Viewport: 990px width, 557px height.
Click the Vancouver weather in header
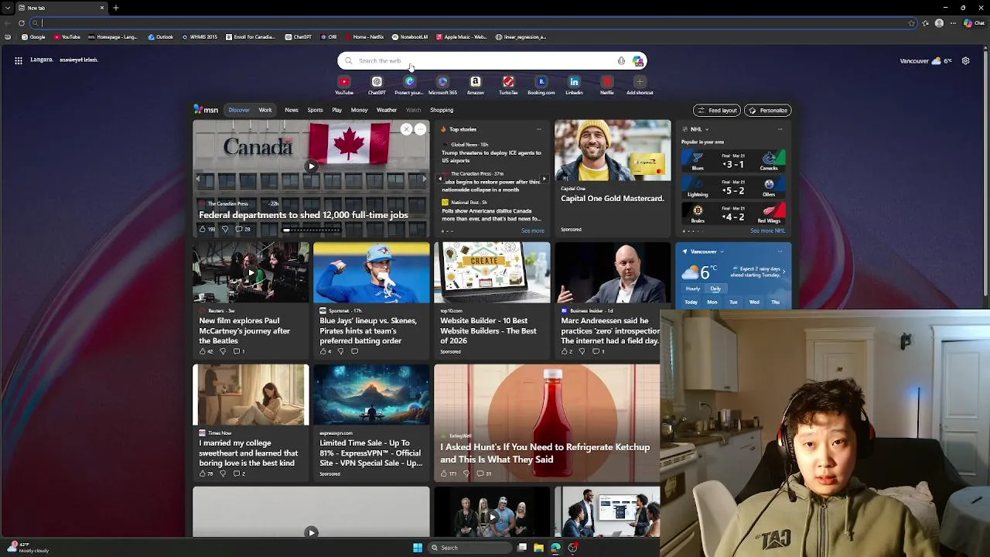tap(926, 60)
